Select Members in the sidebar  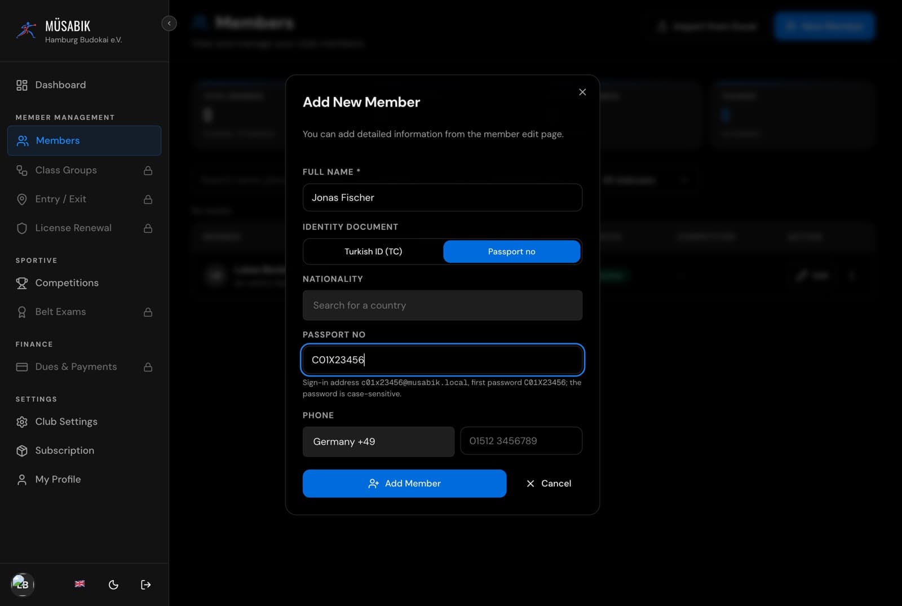(x=84, y=140)
